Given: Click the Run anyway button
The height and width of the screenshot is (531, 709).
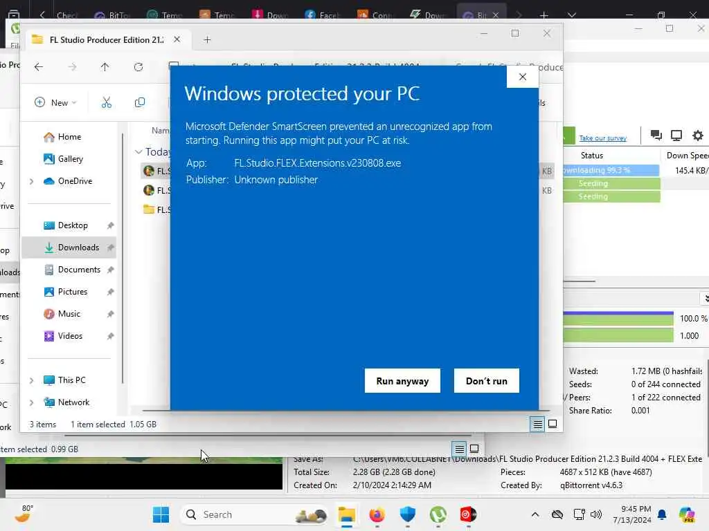Looking at the screenshot, I should click(x=402, y=381).
